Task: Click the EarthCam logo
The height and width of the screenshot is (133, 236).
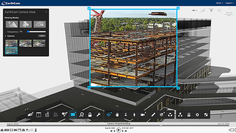Action: 11,3
